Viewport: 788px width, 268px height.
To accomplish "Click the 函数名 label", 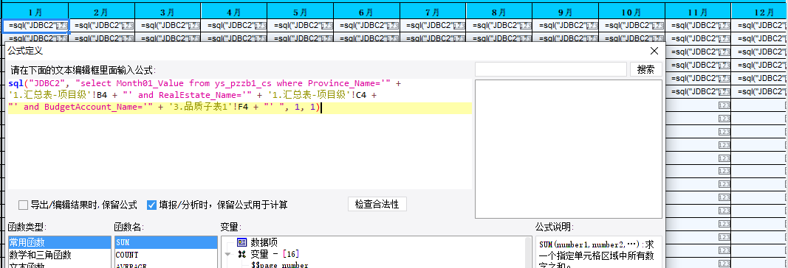I will tap(130, 228).
